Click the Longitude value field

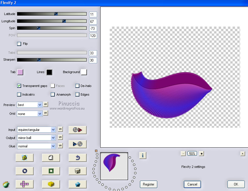(x=93, y=21)
